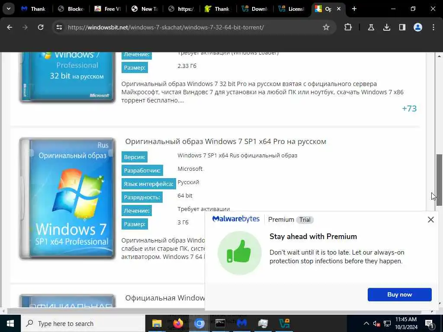
Task: Switch to the Licensi tab
Action: 292,9
